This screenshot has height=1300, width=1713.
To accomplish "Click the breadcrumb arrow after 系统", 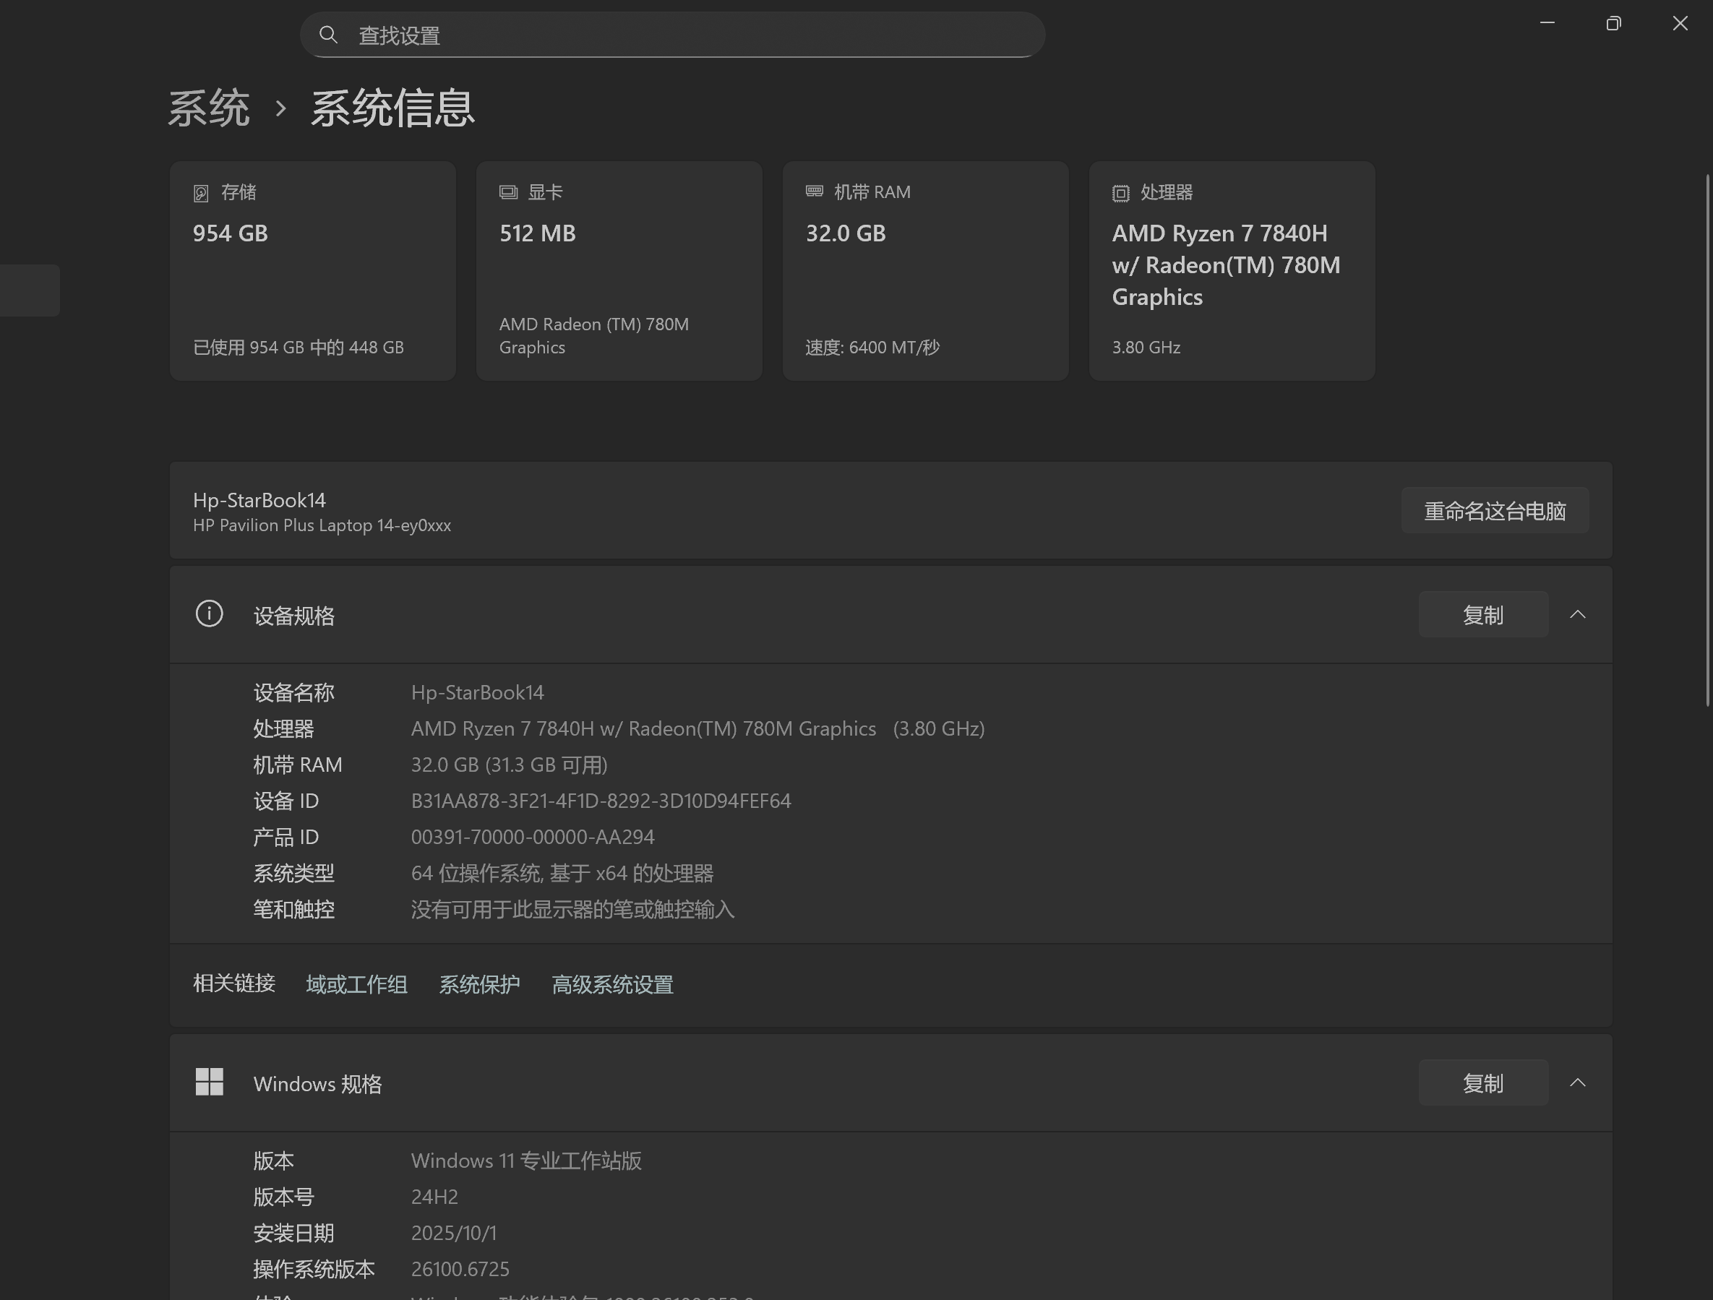I will click(x=281, y=109).
